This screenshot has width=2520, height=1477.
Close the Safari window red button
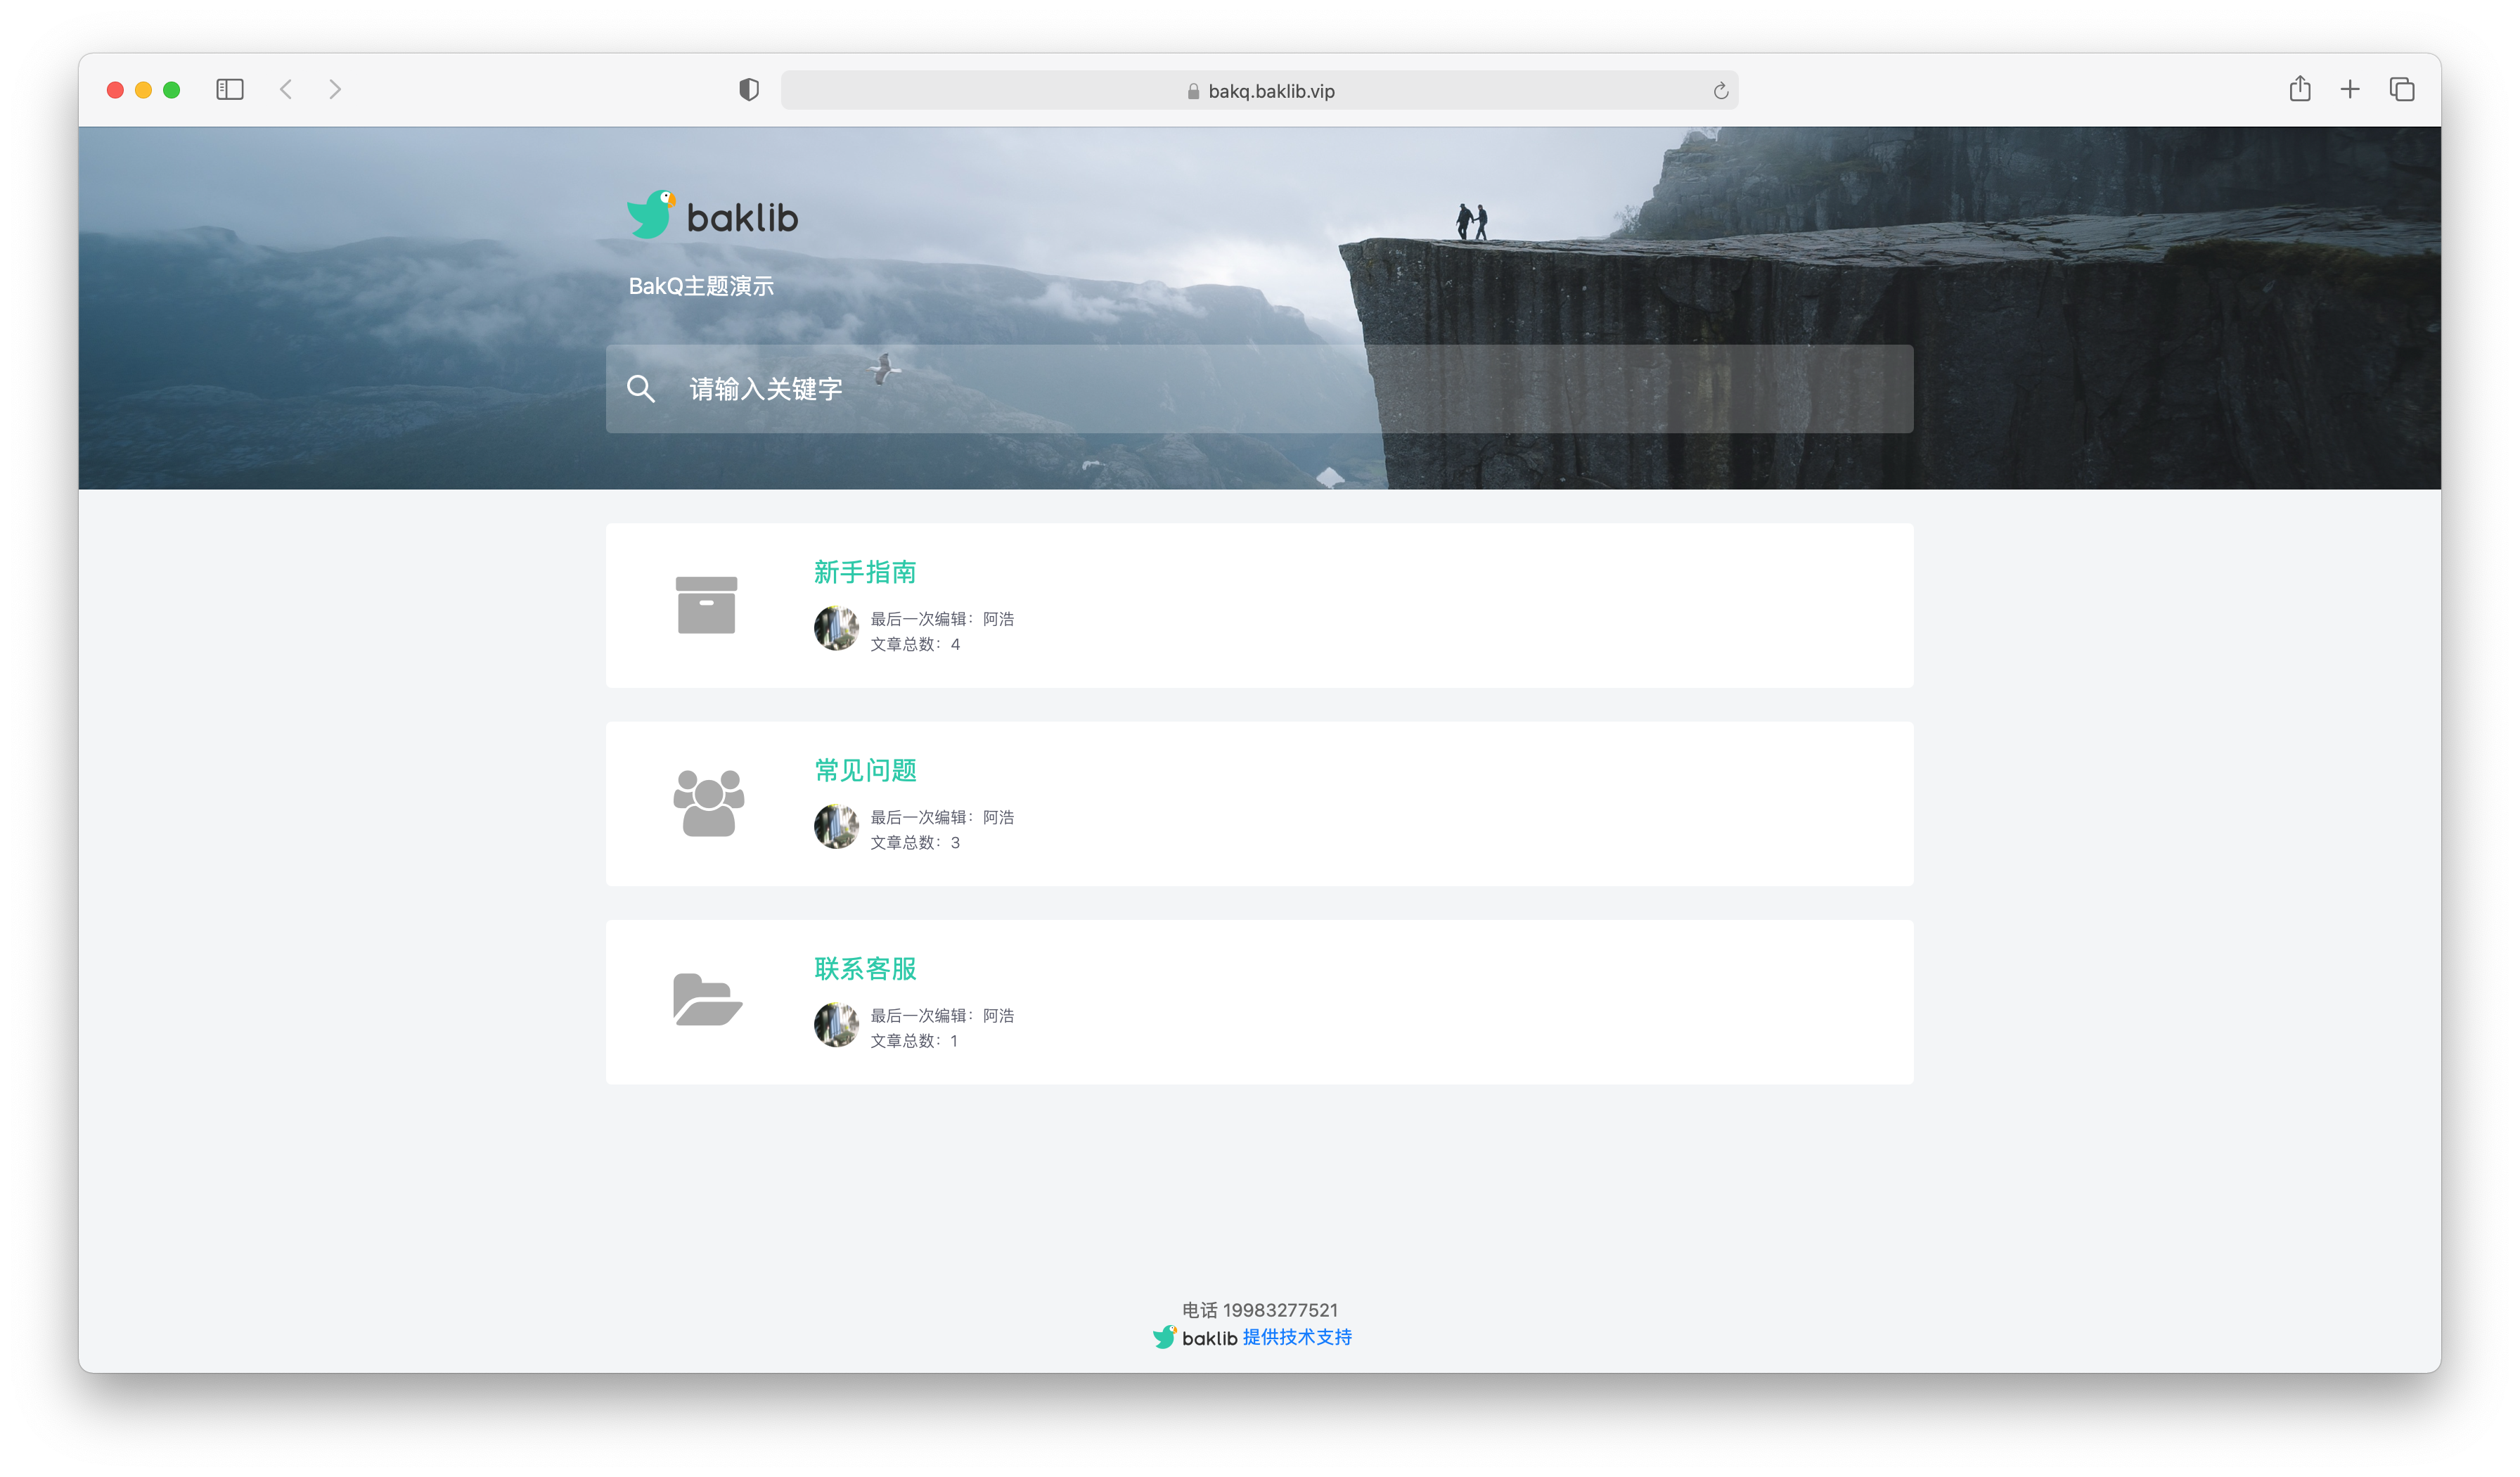click(x=115, y=90)
